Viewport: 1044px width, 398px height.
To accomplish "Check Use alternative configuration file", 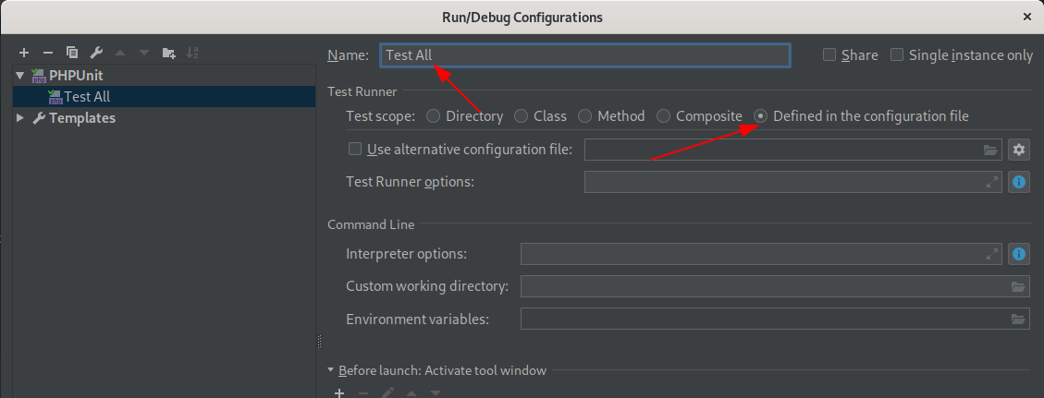I will click(x=355, y=149).
